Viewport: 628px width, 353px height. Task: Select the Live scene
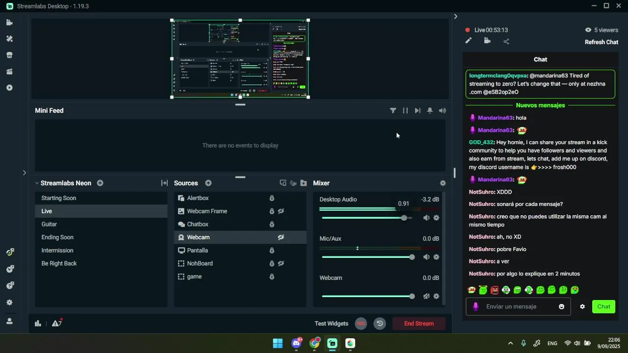click(101, 211)
